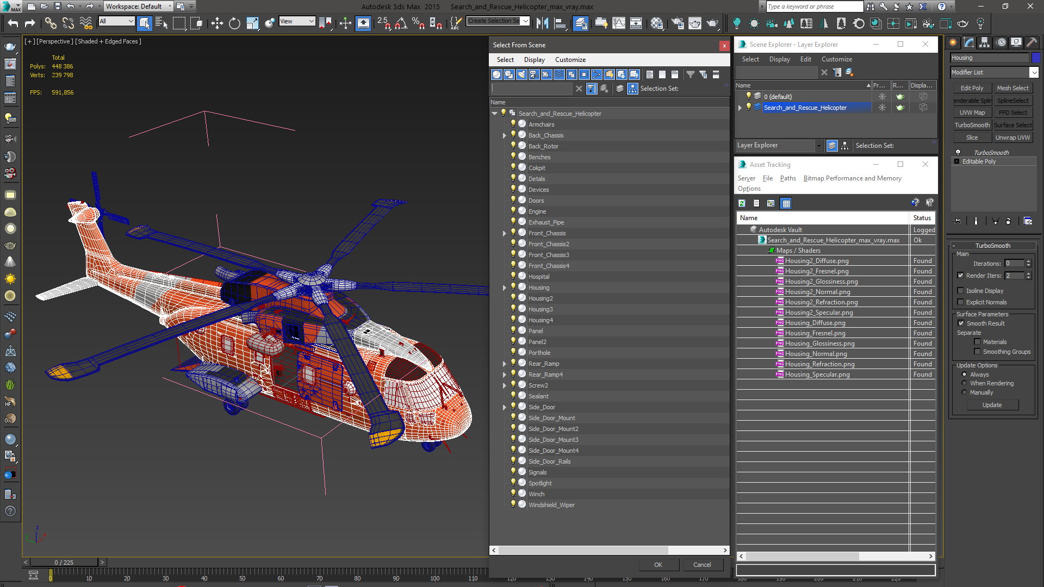Image resolution: width=1044 pixels, height=587 pixels.
Task: Click the Iterations value field
Action: point(1014,264)
